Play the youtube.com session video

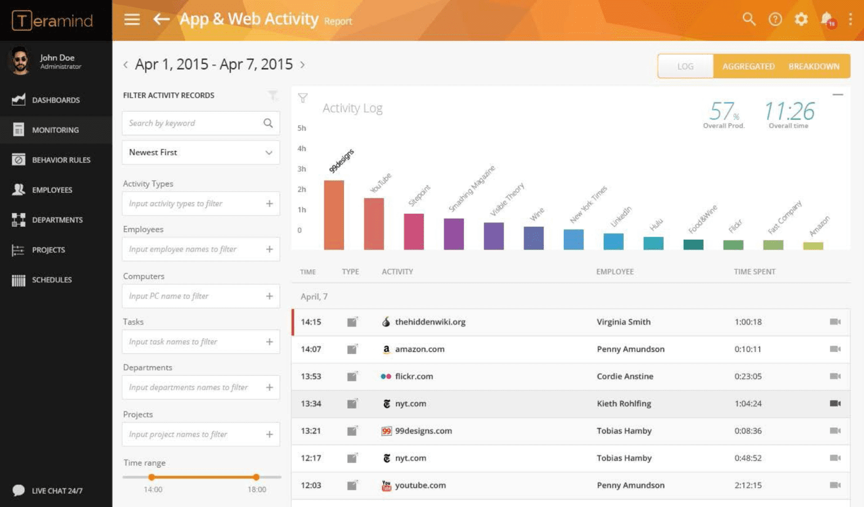(x=835, y=485)
